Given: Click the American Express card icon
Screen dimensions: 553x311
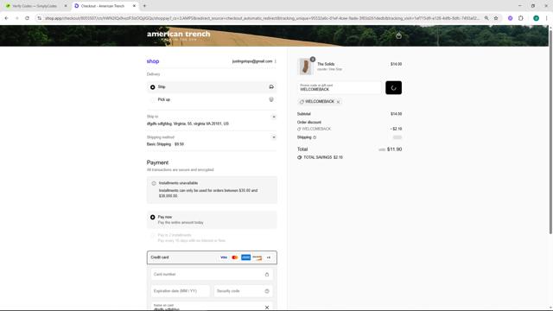Looking at the screenshot, I should pos(245,257).
